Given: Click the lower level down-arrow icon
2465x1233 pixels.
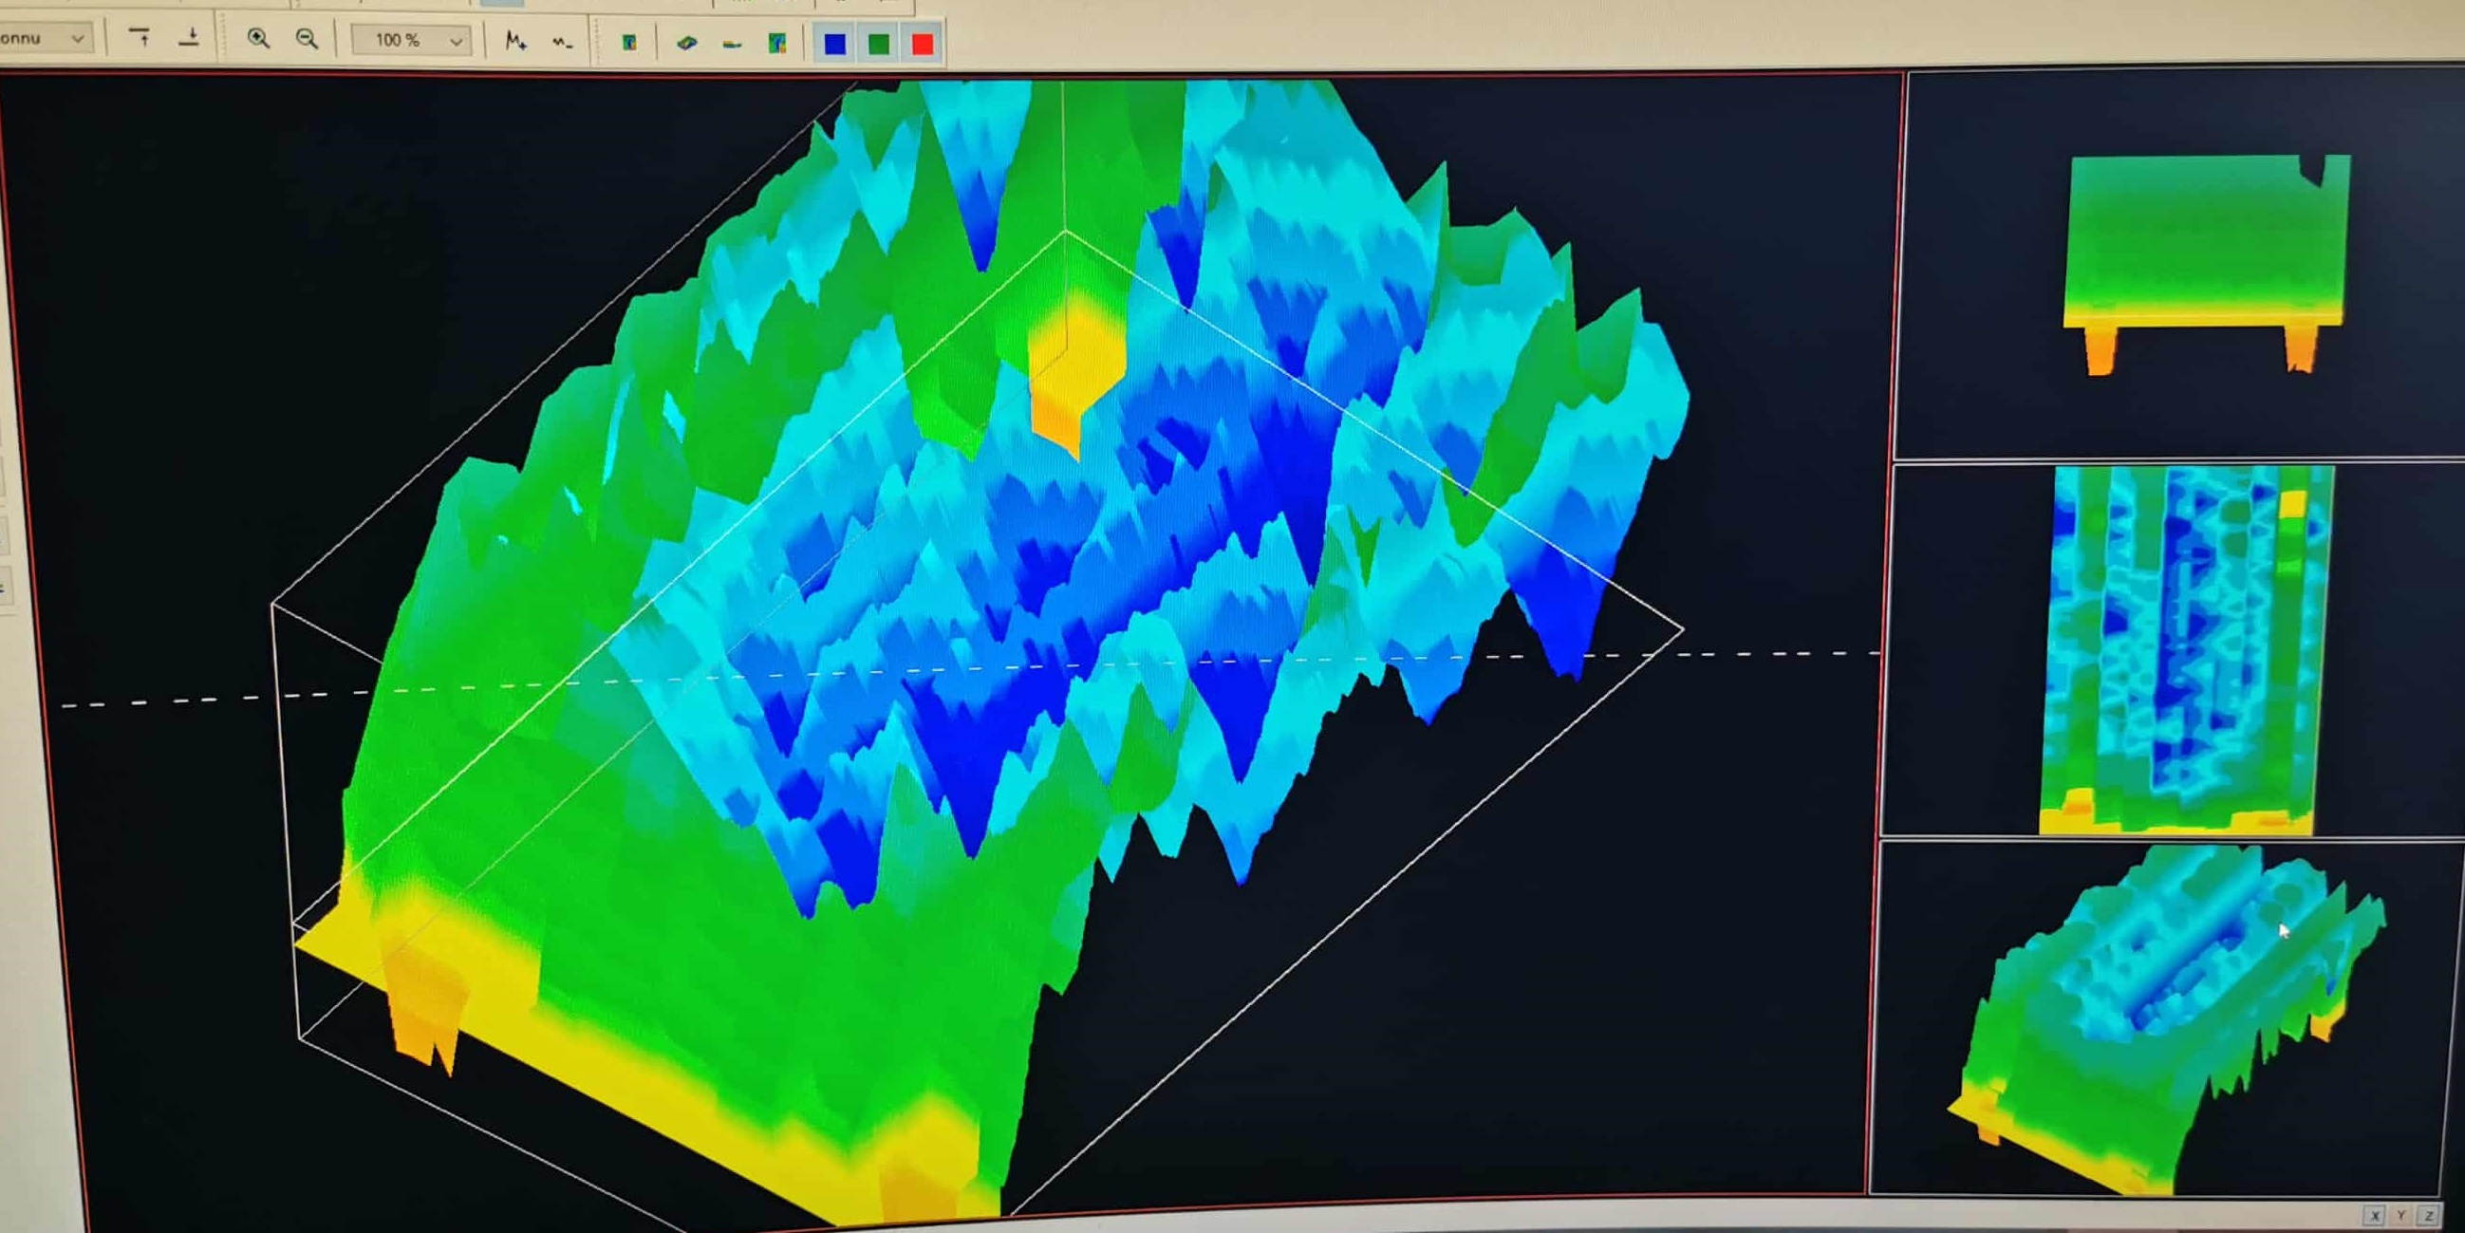Looking at the screenshot, I should [x=190, y=37].
